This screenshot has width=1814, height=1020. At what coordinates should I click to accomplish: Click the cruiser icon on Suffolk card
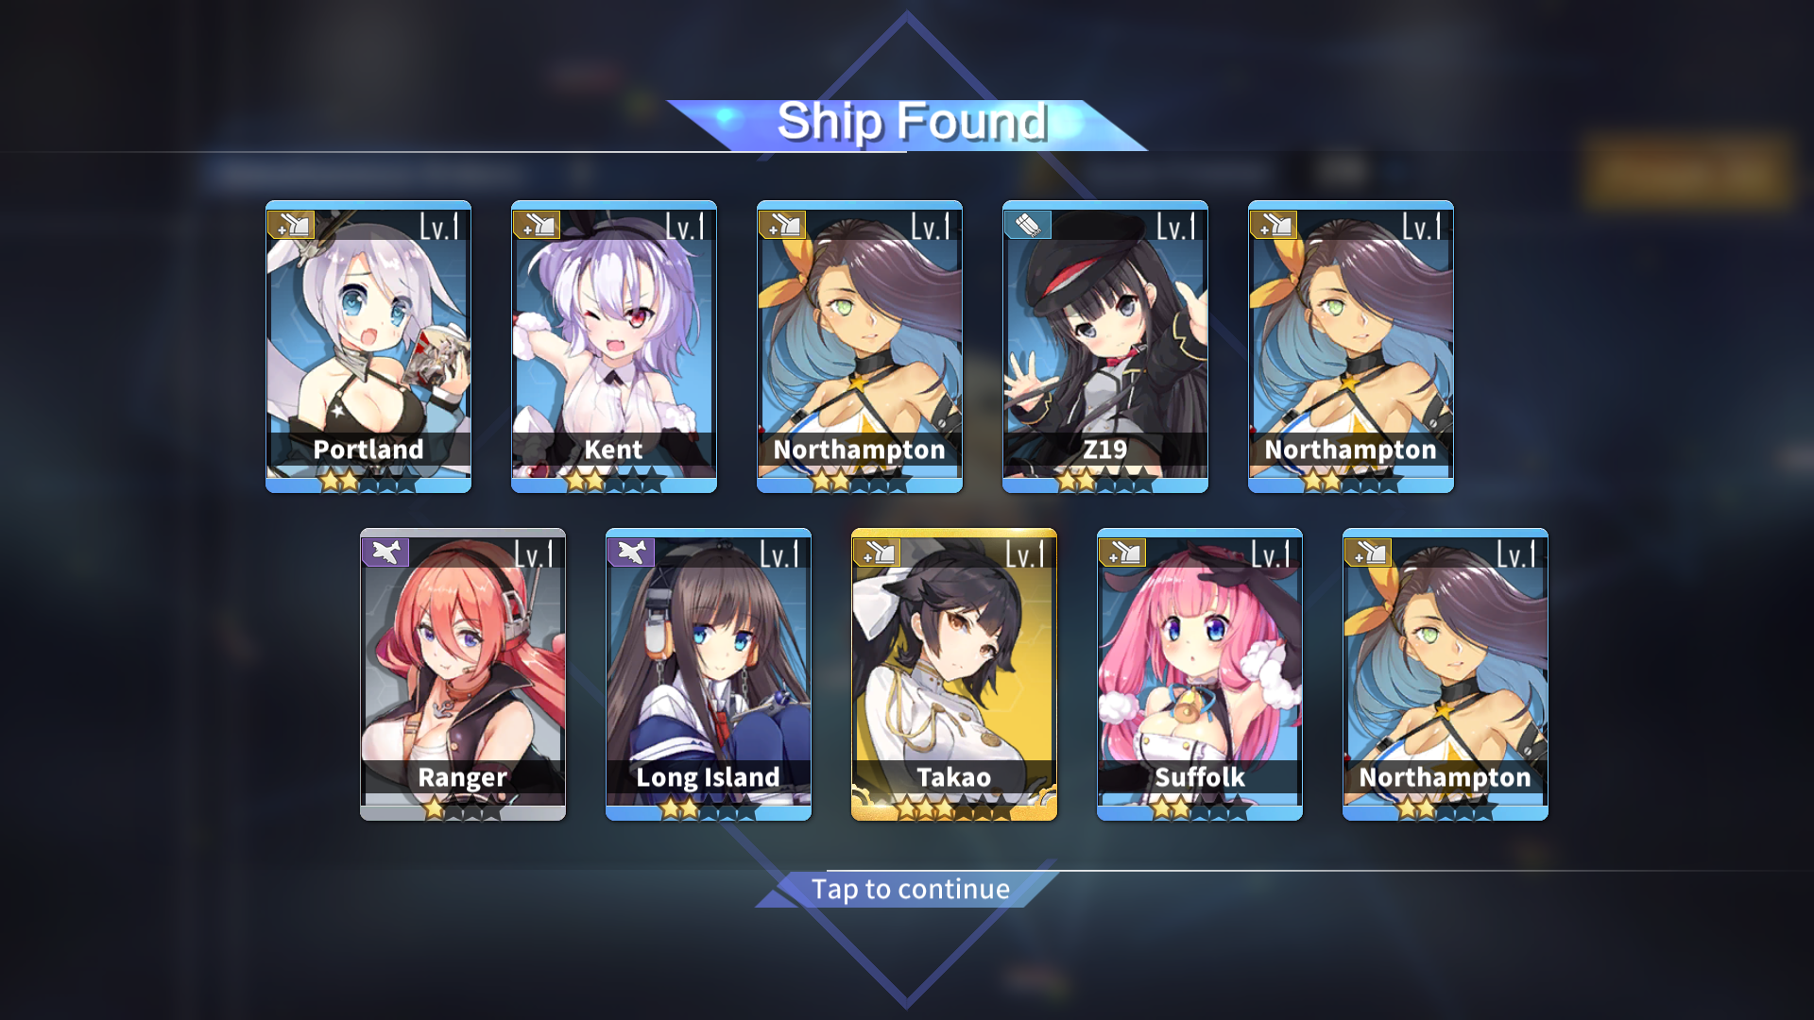tap(1122, 552)
